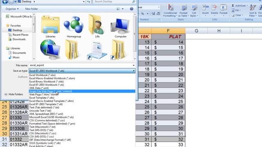Open the Cell Styles gallery
262x147 pixels.
194,11
